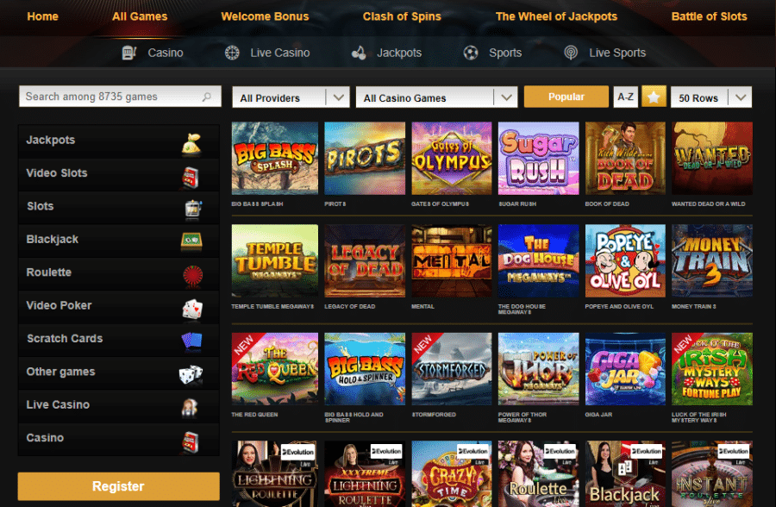The image size is (776, 507).
Task: Click the card table icon beside Blackjack
Action: click(x=191, y=241)
